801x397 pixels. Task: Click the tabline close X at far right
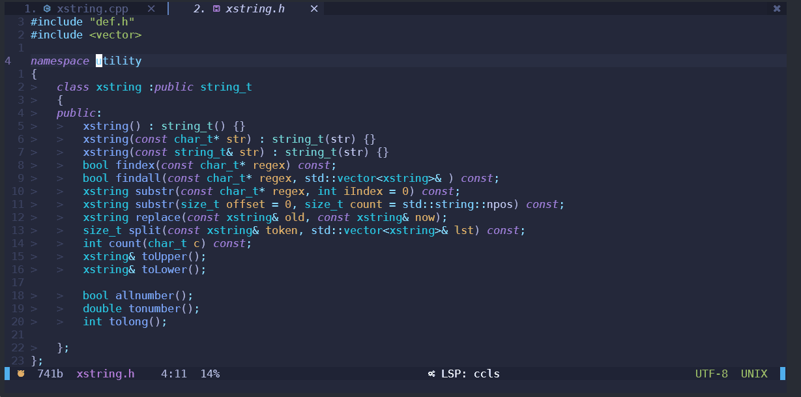[x=776, y=8]
